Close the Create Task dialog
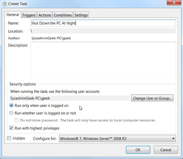 (x=174, y=2)
